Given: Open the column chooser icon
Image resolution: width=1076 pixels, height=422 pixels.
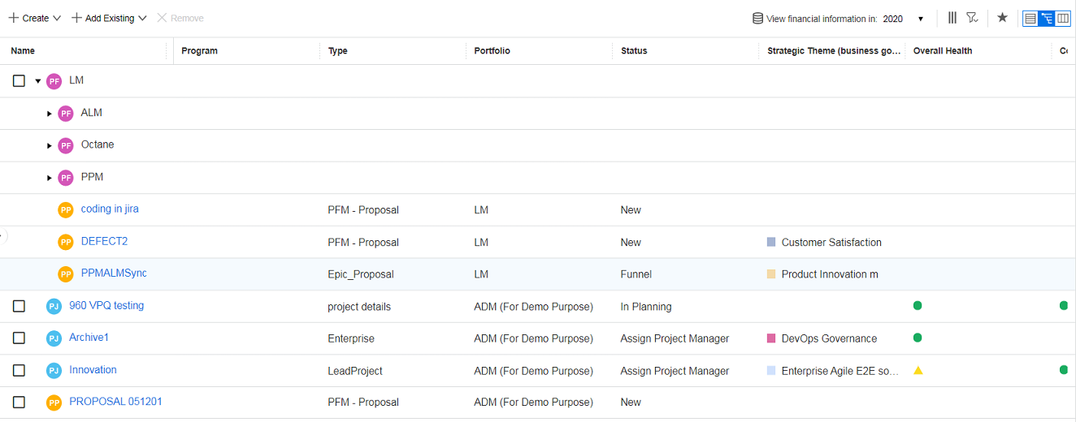Looking at the screenshot, I should point(952,18).
